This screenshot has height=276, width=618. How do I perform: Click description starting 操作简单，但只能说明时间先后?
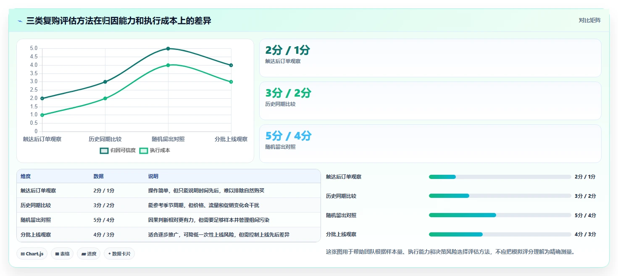206,191
